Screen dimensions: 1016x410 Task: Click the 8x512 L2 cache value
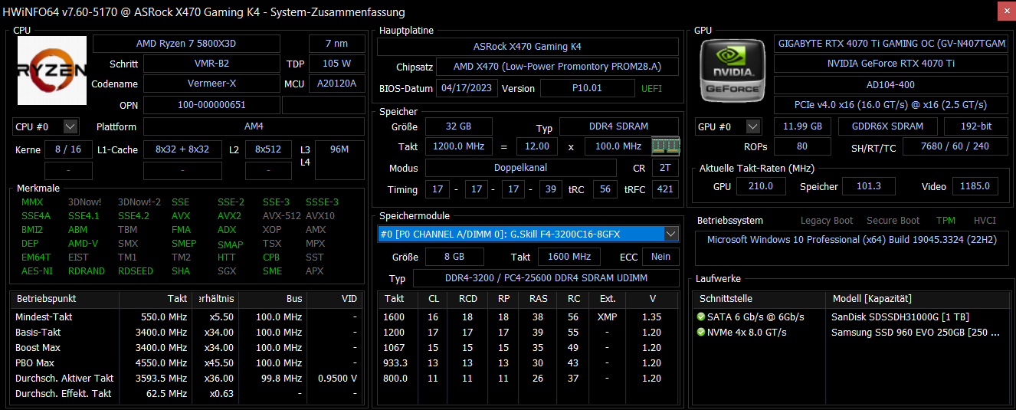point(268,149)
